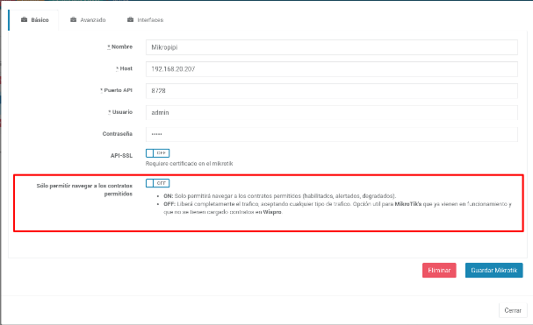Switch to the Avanzado tab

coord(88,20)
